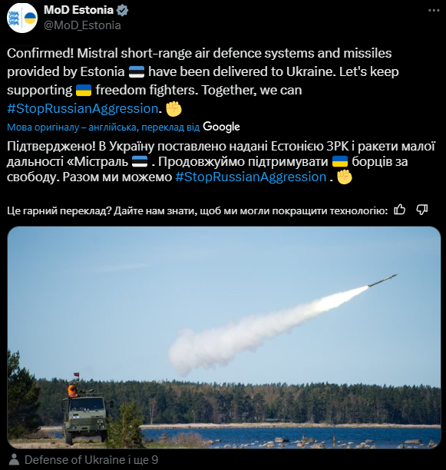The width and height of the screenshot is (446, 470).
Task: Click the raised fist emoji after English hashtag
Action: [173, 108]
